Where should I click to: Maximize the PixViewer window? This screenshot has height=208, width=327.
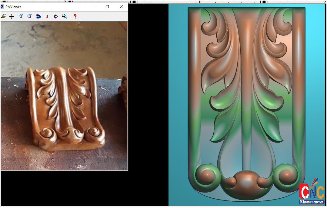pyautogui.click(x=107, y=7)
